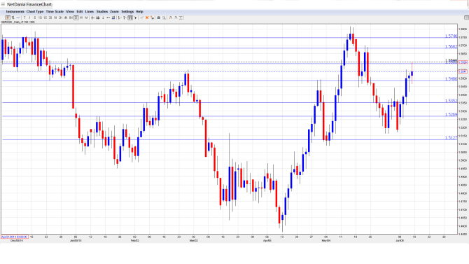Open the View menu
This screenshot has width=469, height=264.
click(x=70, y=12)
